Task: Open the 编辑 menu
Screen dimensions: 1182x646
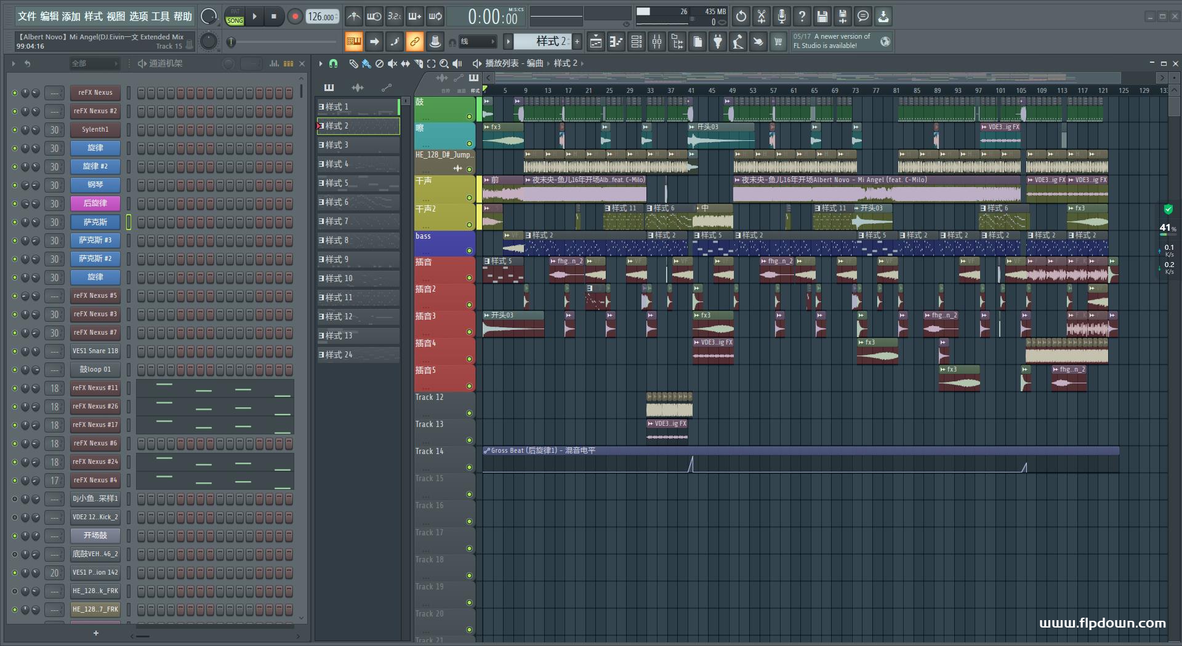Action: click(x=49, y=17)
